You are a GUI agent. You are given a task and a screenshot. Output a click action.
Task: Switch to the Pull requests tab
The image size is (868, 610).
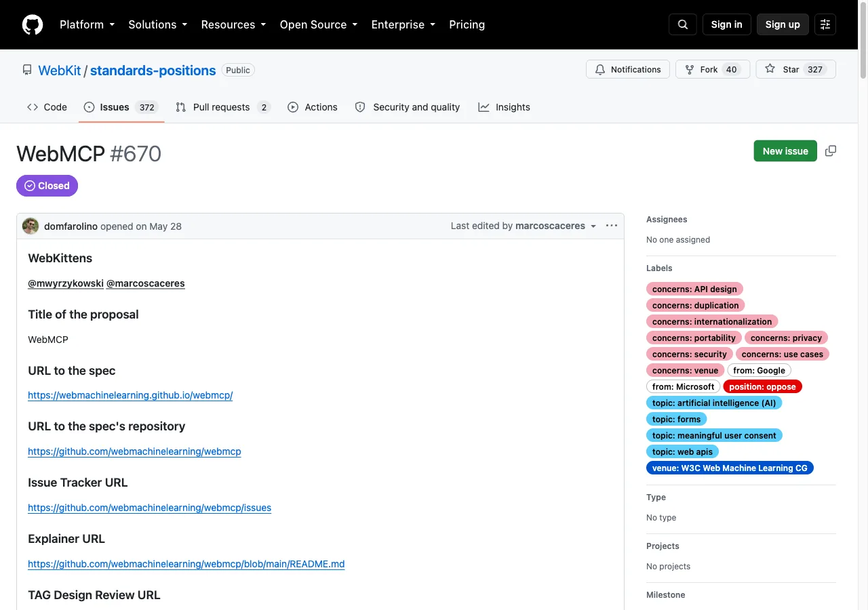coord(222,107)
